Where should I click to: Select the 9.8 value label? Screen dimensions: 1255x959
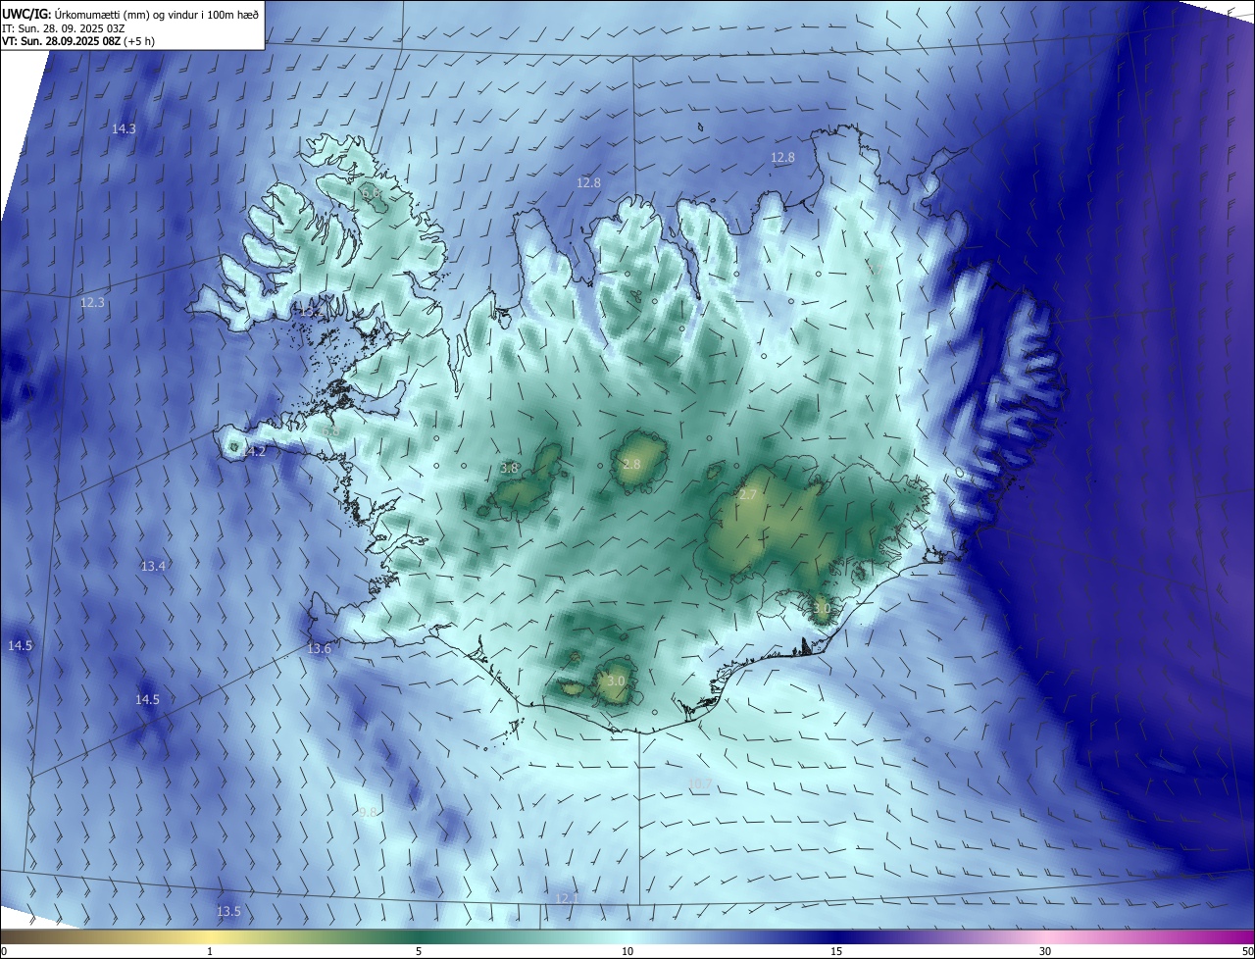tap(368, 813)
